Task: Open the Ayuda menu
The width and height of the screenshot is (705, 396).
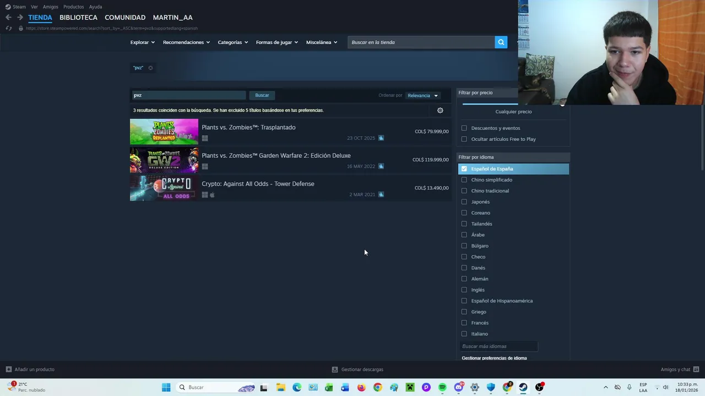Action: [95, 7]
